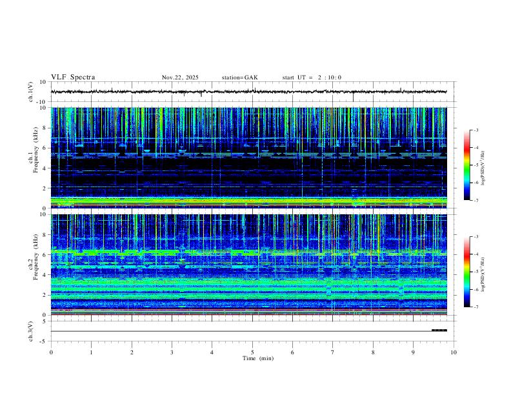Click the "-4" value on ch.2 color bar
The height and width of the screenshot is (395, 511).
tap(476, 254)
